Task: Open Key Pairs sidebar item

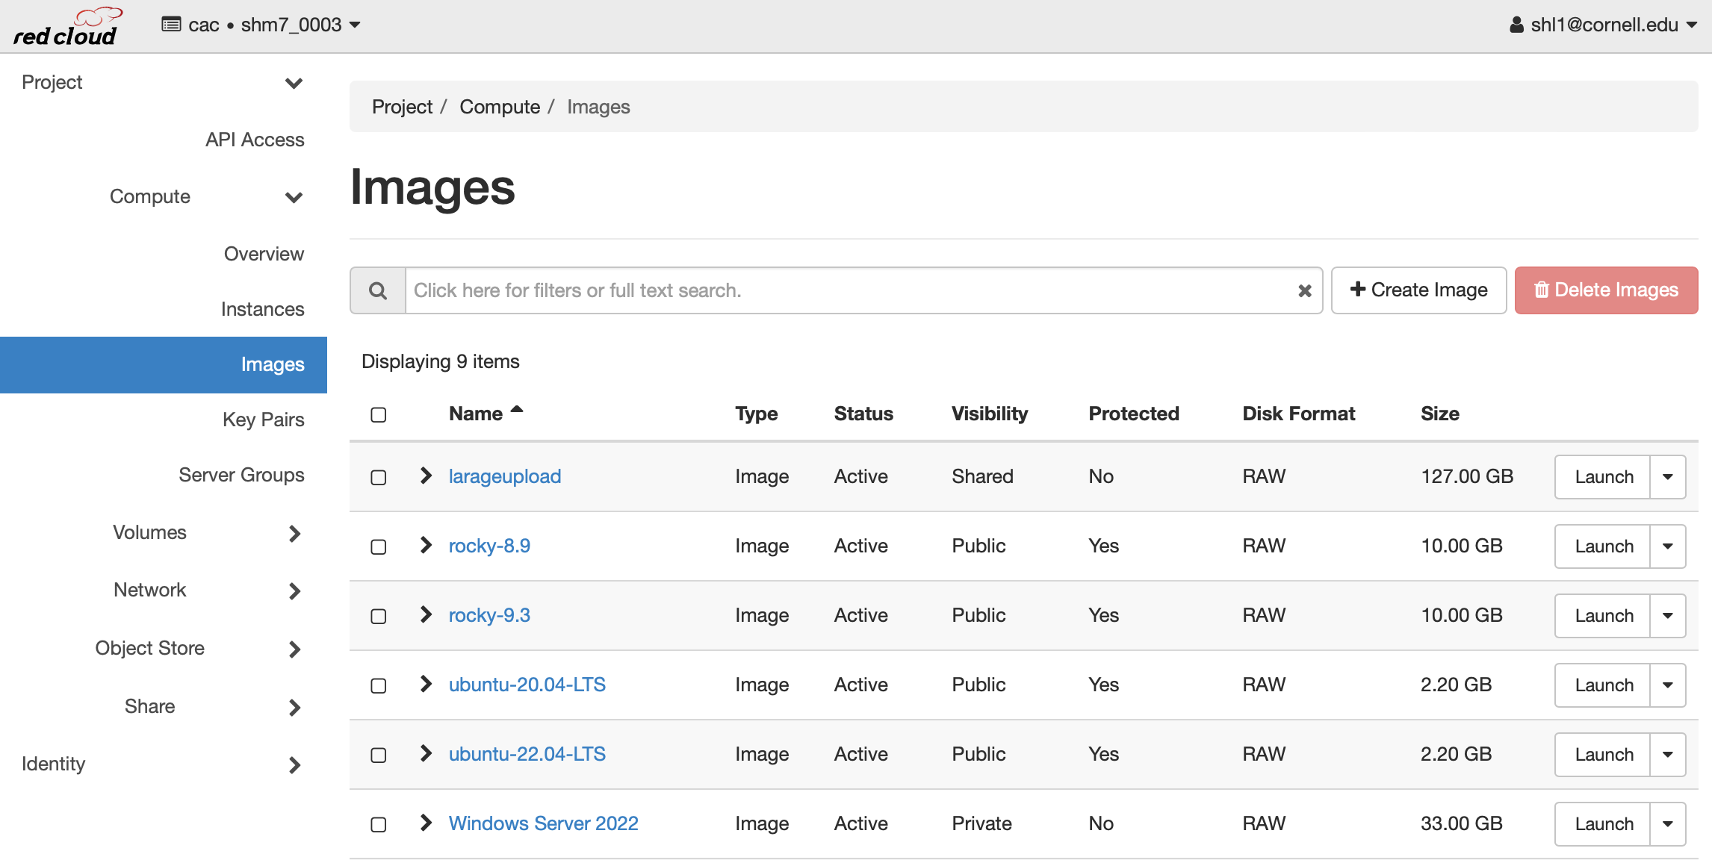Action: tap(263, 420)
